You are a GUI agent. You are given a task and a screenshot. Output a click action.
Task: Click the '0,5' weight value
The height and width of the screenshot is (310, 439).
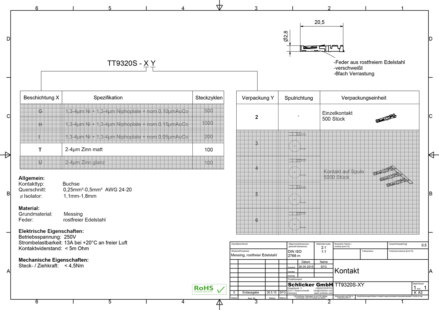[424, 245]
